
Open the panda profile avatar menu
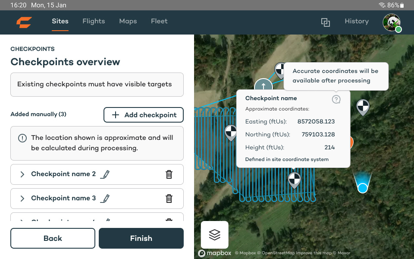[392, 22]
